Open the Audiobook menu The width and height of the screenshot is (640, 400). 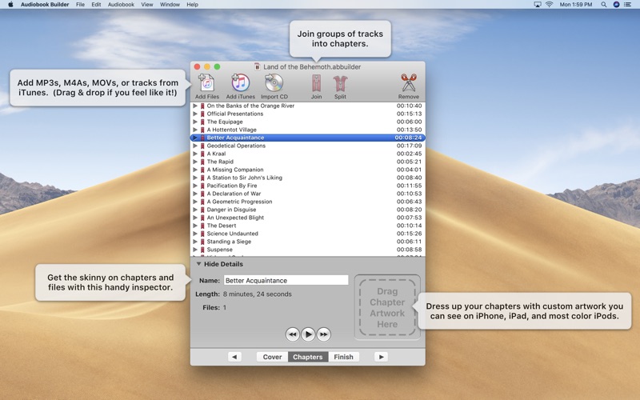tap(121, 5)
